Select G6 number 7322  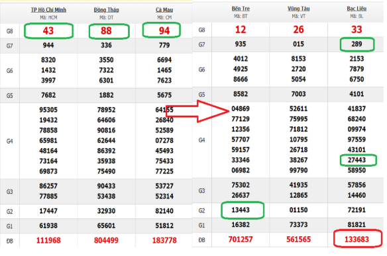pos(107,70)
